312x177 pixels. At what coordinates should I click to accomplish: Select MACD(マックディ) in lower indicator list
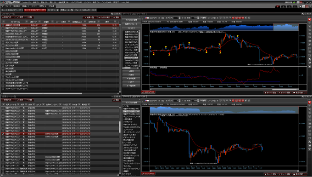click(x=130, y=145)
